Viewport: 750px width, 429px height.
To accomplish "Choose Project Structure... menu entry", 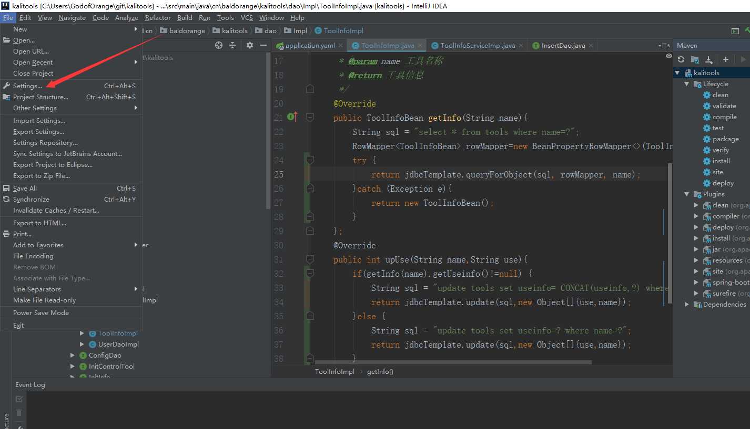I will (71, 97).
